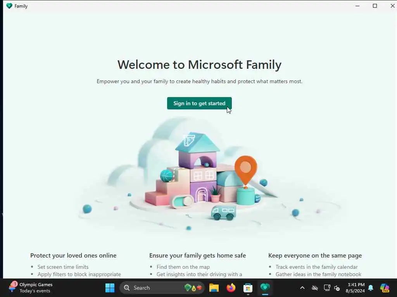Click Welcome to Microsoft Family heading
Image resolution: width=397 pixels, height=297 pixels.
coord(200,65)
